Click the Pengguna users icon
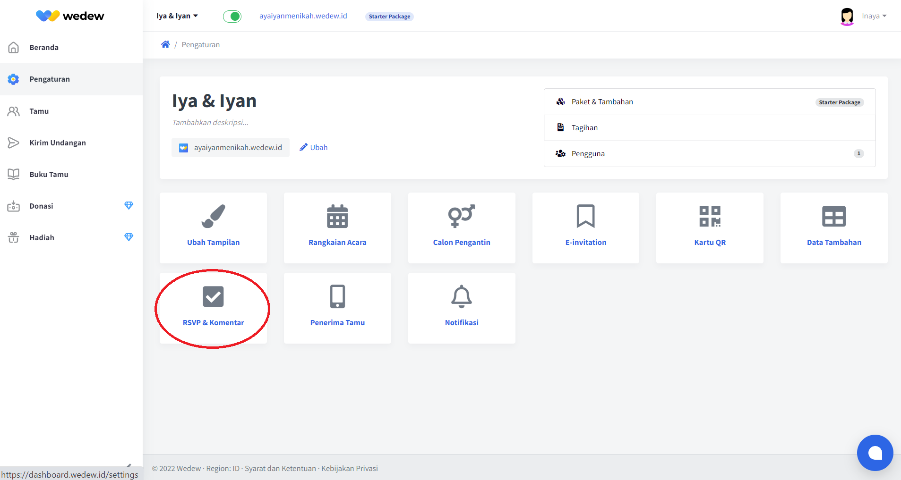 (x=560, y=153)
